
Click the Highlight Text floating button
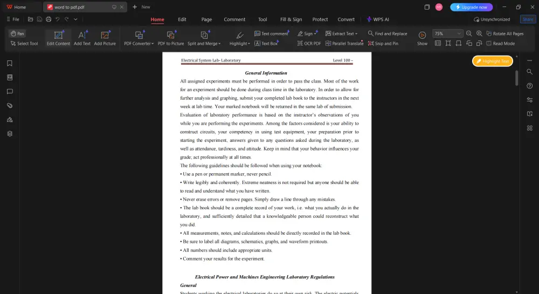click(492, 61)
